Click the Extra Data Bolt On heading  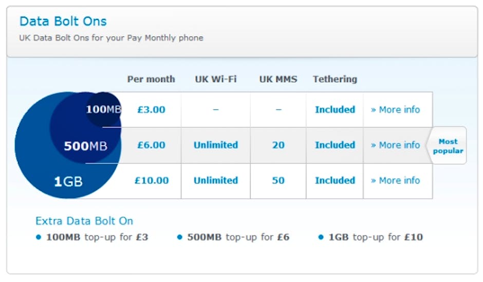[x=84, y=221]
